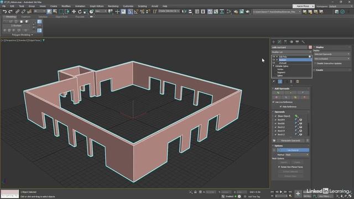
Task: Click the blue Use Material button
Action: (x=293, y=150)
